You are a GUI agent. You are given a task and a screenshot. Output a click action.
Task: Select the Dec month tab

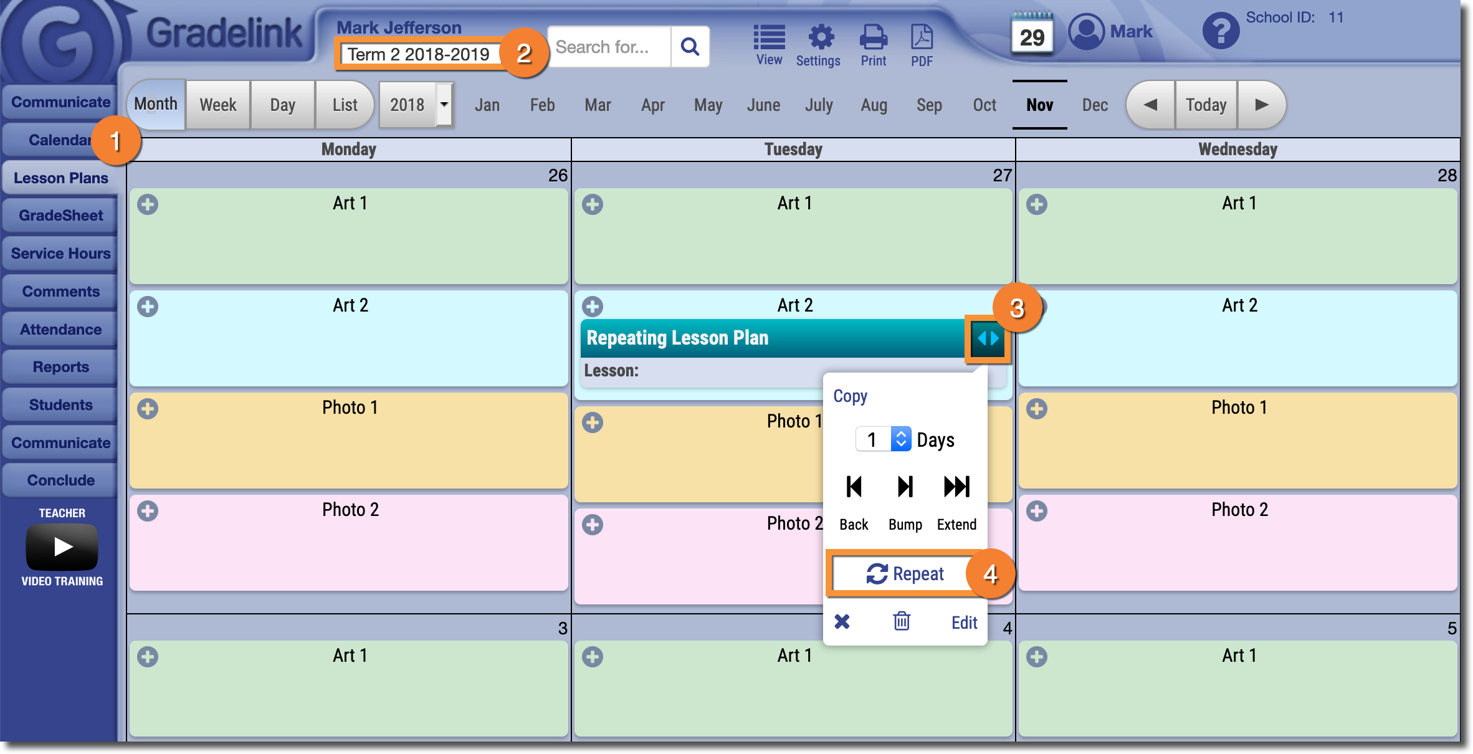pyautogui.click(x=1095, y=105)
